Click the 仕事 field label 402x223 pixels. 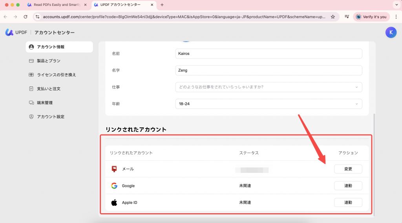pyautogui.click(x=116, y=87)
